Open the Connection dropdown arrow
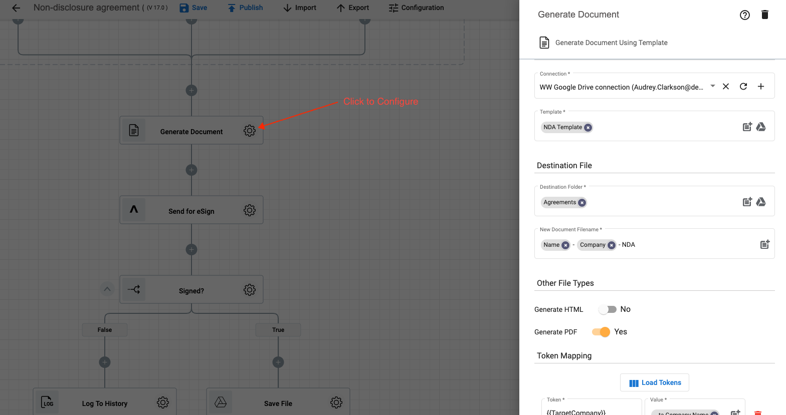786x415 pixels. pyautogui.click(x=713, y=86)
